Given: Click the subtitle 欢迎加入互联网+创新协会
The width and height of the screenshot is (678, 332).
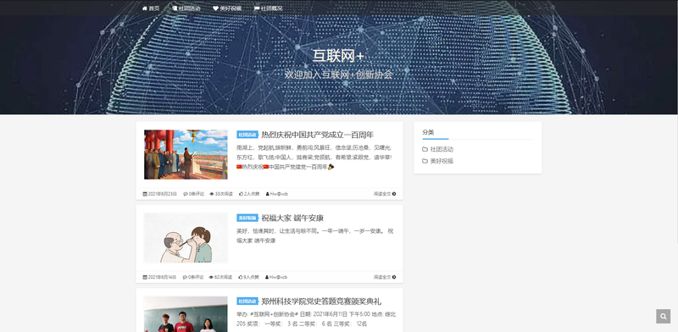Looking at the screenshot, I should 339,75.
